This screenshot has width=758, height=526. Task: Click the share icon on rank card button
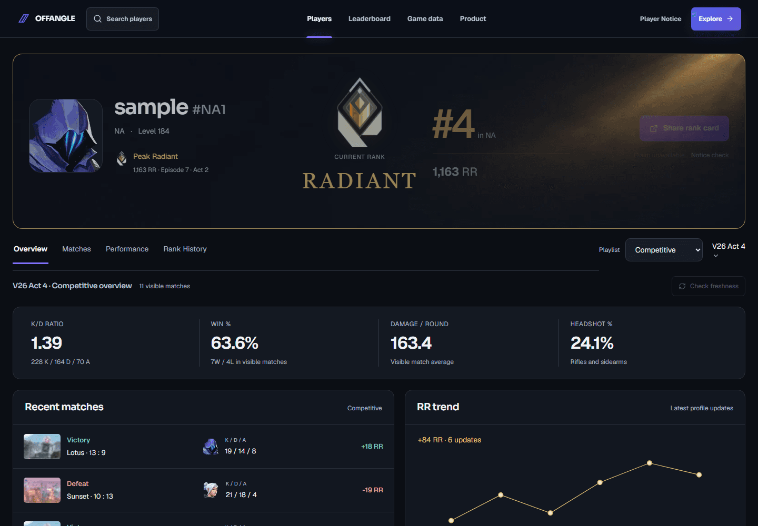654,128
